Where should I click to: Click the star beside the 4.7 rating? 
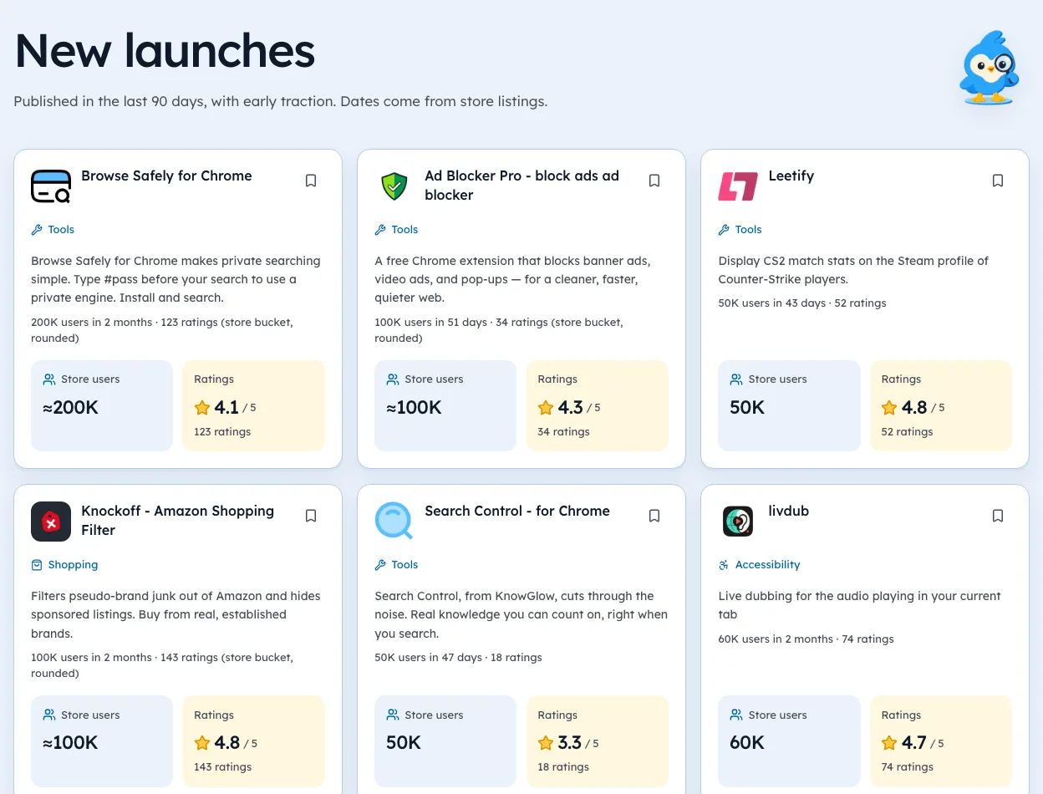tap(889, 743)
